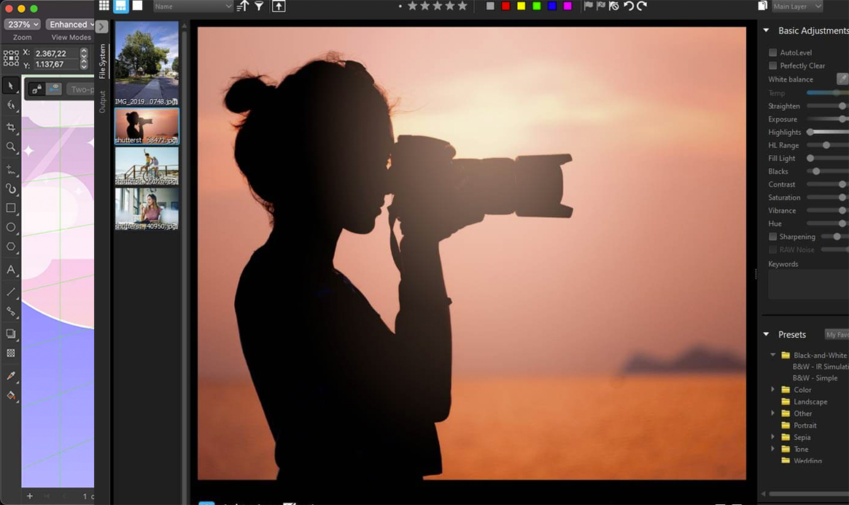Viewport: 849px width, 505px height.
Task: Open the filter funnel icon
Action: coord(260,6)
